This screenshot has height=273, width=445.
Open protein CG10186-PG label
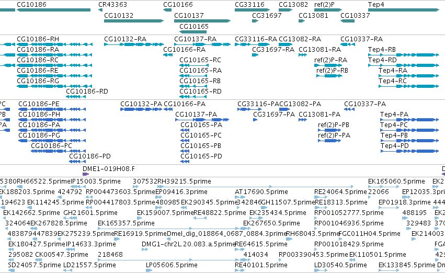39,135
